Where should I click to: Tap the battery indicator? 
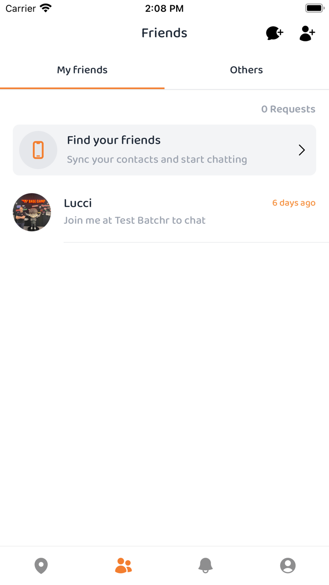[314, 7]
